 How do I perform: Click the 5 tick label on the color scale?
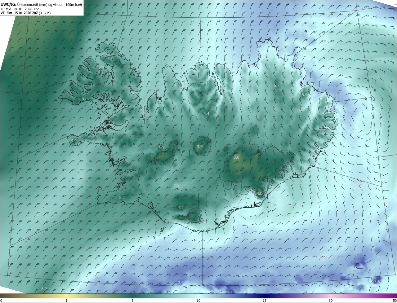point(132,301)
